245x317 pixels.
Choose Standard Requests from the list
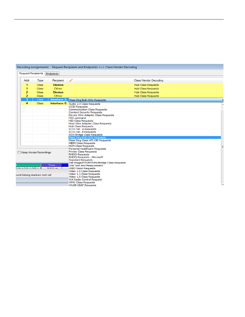pyautogui.click(x=81, y=160)
